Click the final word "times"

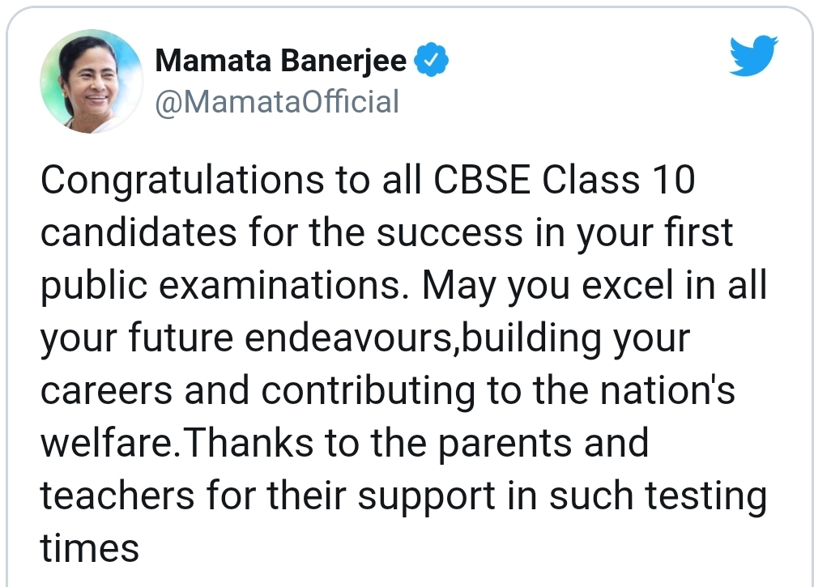coord(90,549)
